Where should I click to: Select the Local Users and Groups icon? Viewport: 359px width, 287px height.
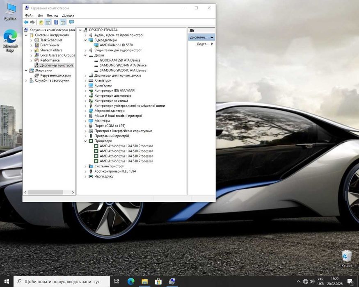pyautogui.click(x=37, y=55)
